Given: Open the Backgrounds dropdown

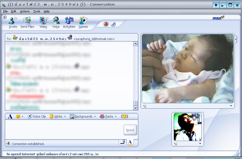Looking at the screenshot, I should 83,116.
